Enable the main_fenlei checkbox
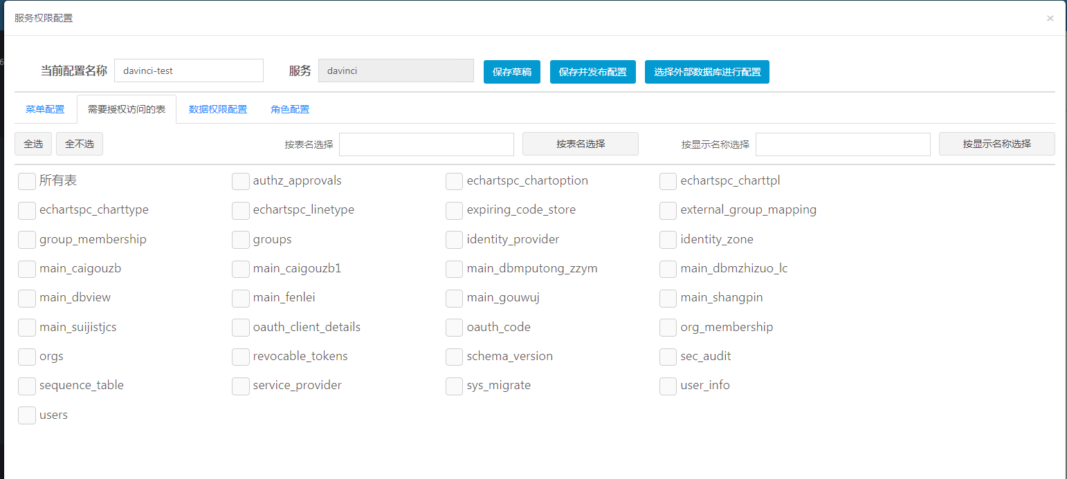Image resolution: width=1067 pixels, height=479 pixels. tap(241, 298)
